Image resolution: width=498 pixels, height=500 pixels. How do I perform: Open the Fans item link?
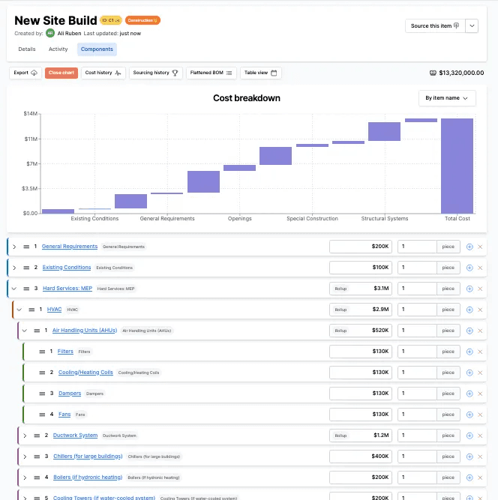(x=64, y=415)
